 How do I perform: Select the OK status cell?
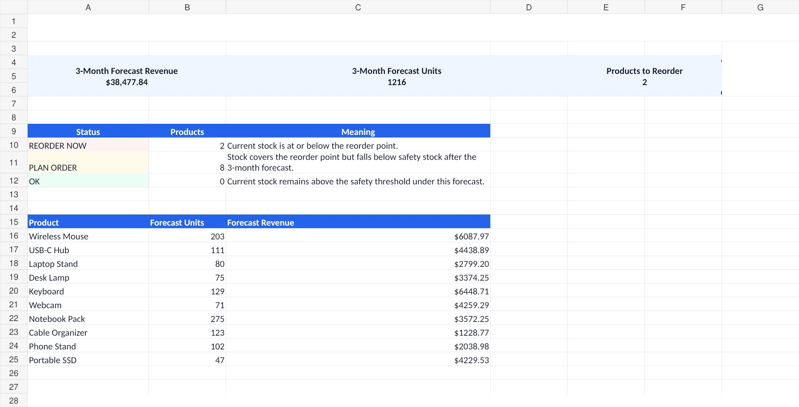coord(88,181)
